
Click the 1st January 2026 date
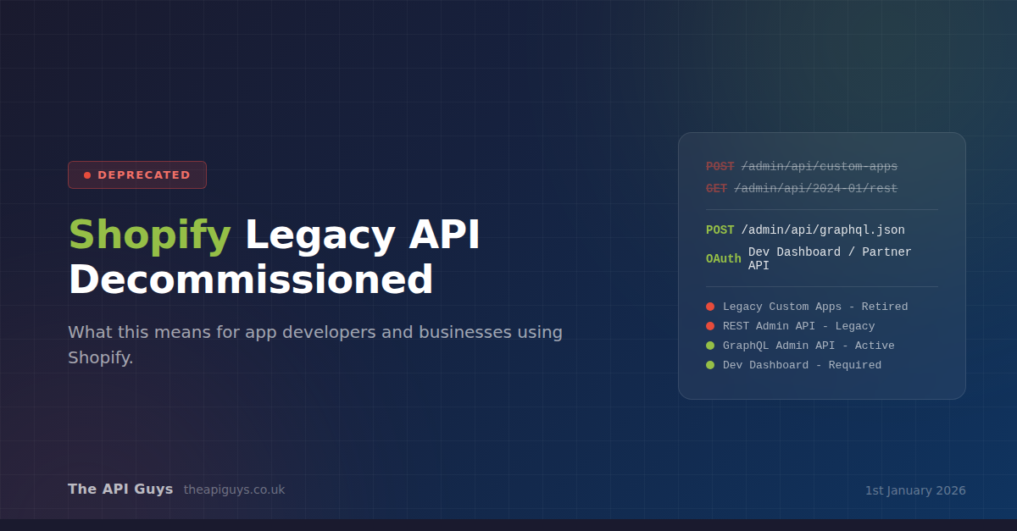click(914, 490)
